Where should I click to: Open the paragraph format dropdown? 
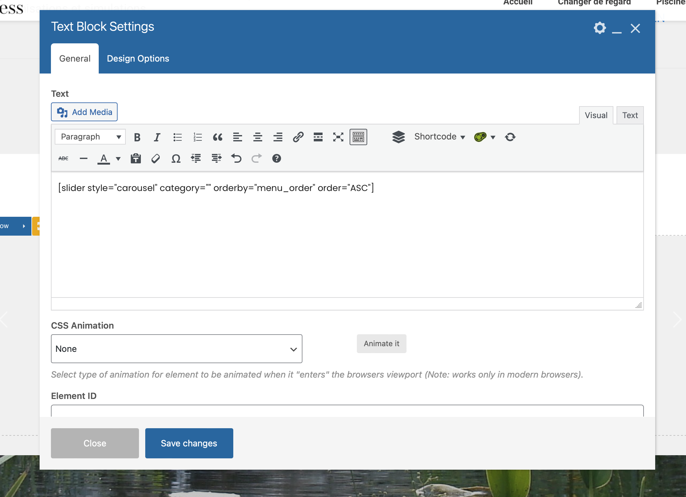coord(90,137)
